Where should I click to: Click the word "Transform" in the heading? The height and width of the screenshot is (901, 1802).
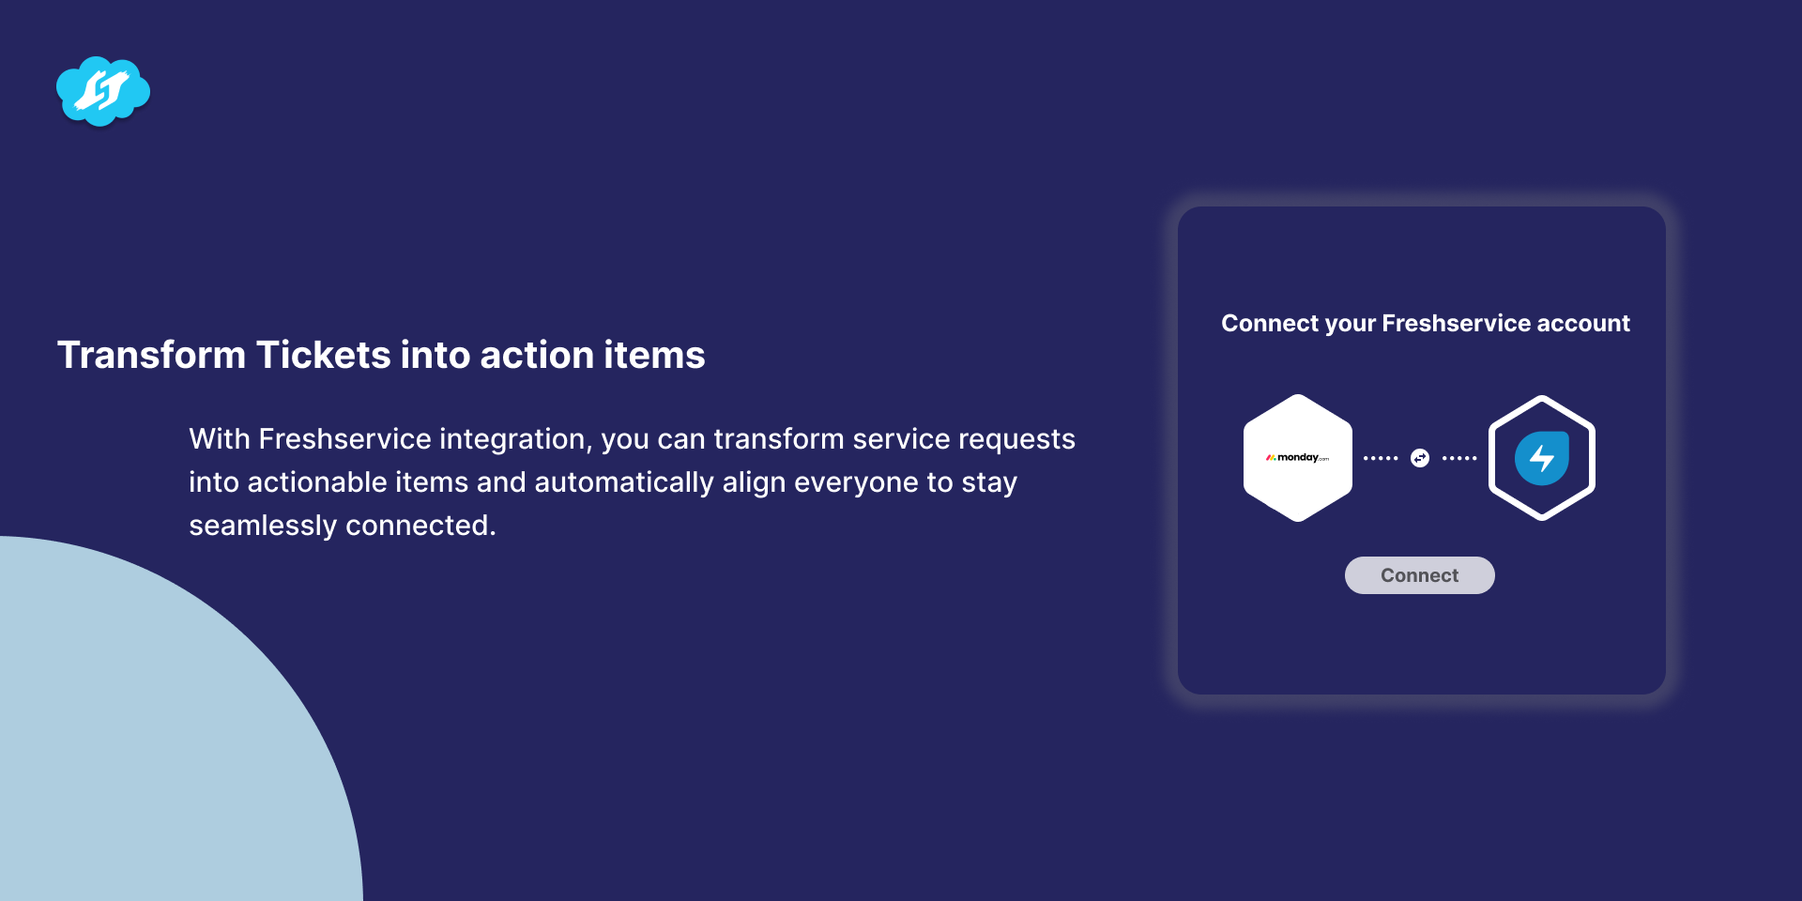tap(151, 355)
